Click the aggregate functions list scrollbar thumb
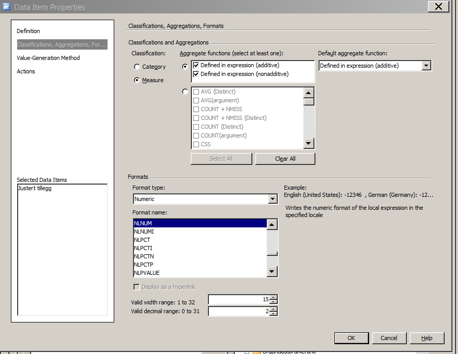 click(309, 102)
